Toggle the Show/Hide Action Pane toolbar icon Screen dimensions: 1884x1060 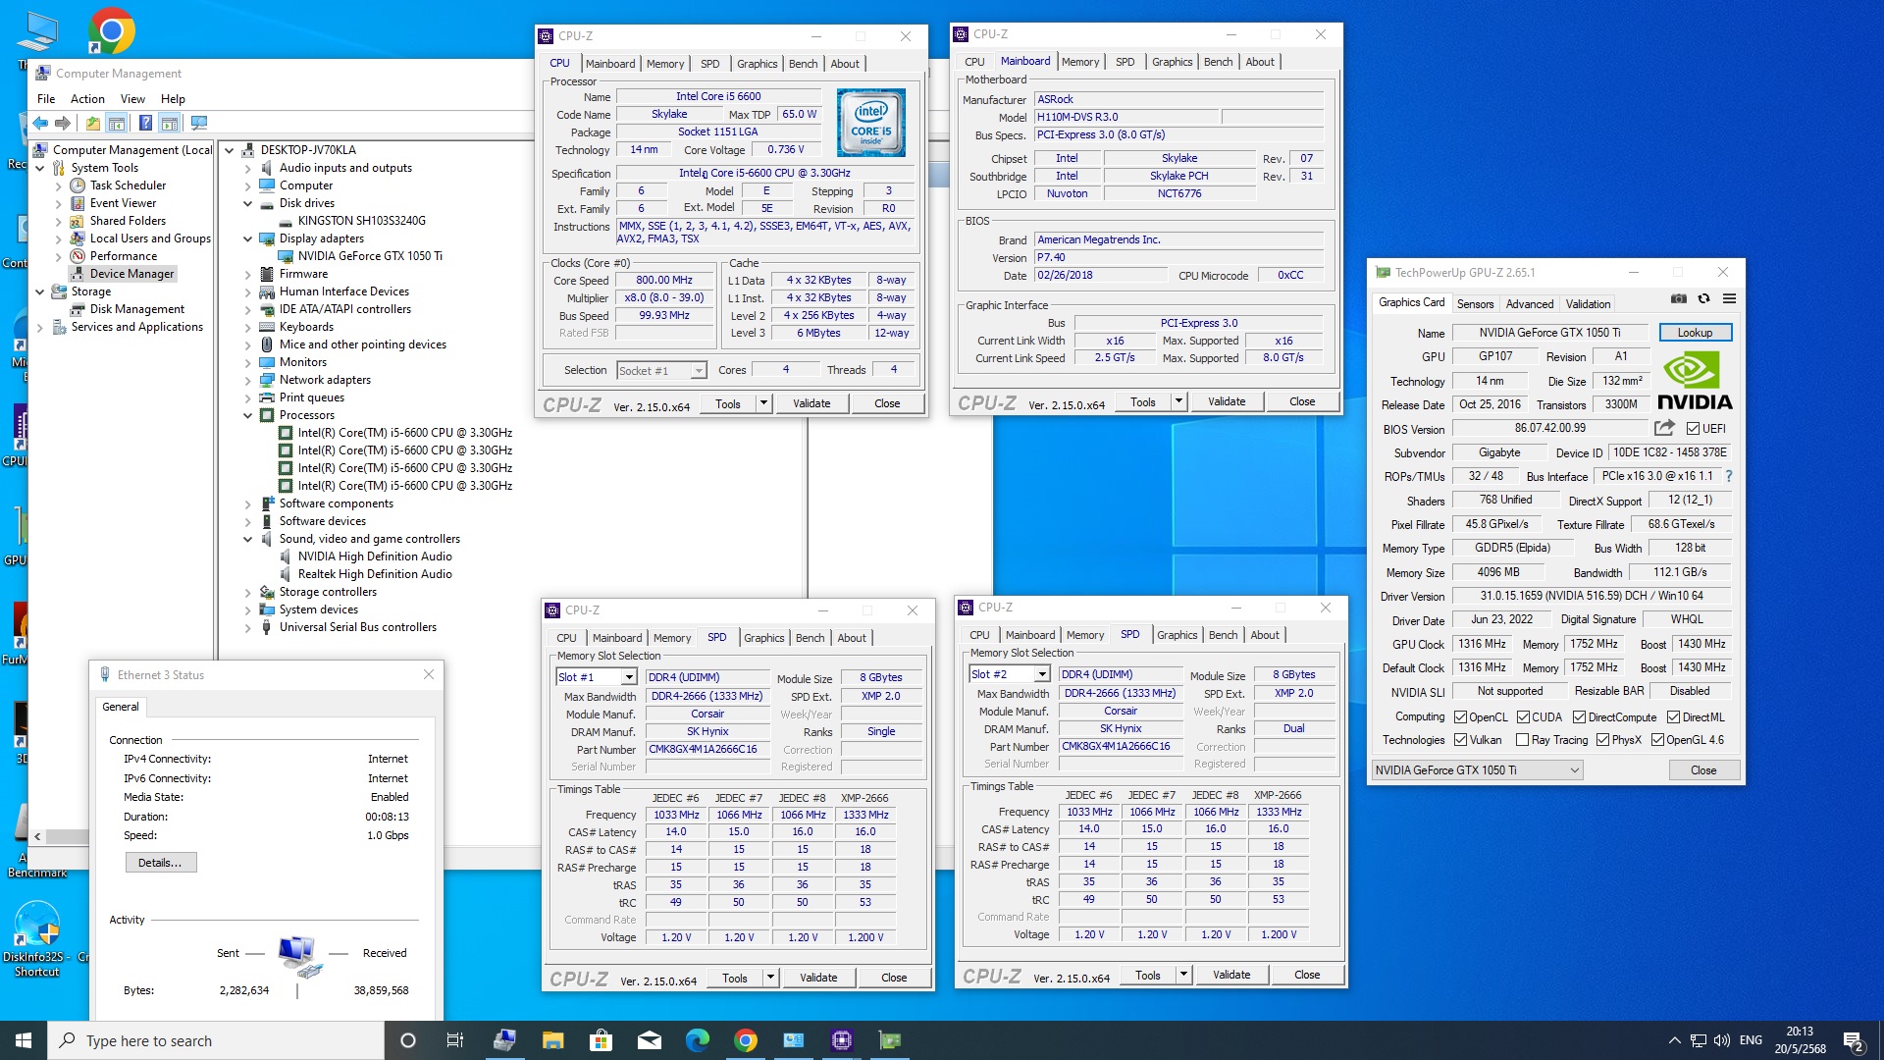169,124
